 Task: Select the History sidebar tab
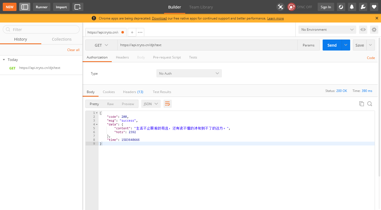pyautogui.click(x=21, y=39)
